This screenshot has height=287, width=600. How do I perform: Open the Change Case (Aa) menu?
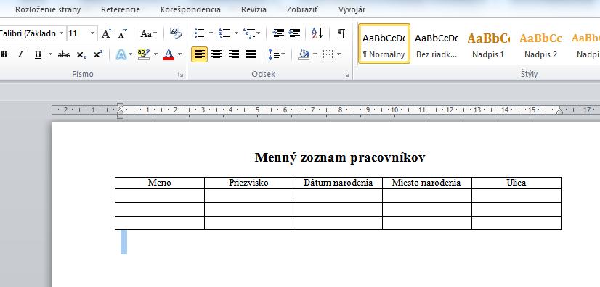click(148, 33)
